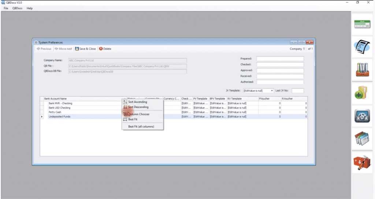Image resolution: width=375 pixels, height=199 pixels.
Task: Click Save & Close
Action: [85, 49]
